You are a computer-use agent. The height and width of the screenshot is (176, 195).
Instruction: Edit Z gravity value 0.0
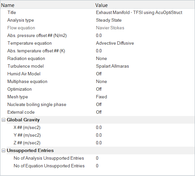tap(99, 143)
